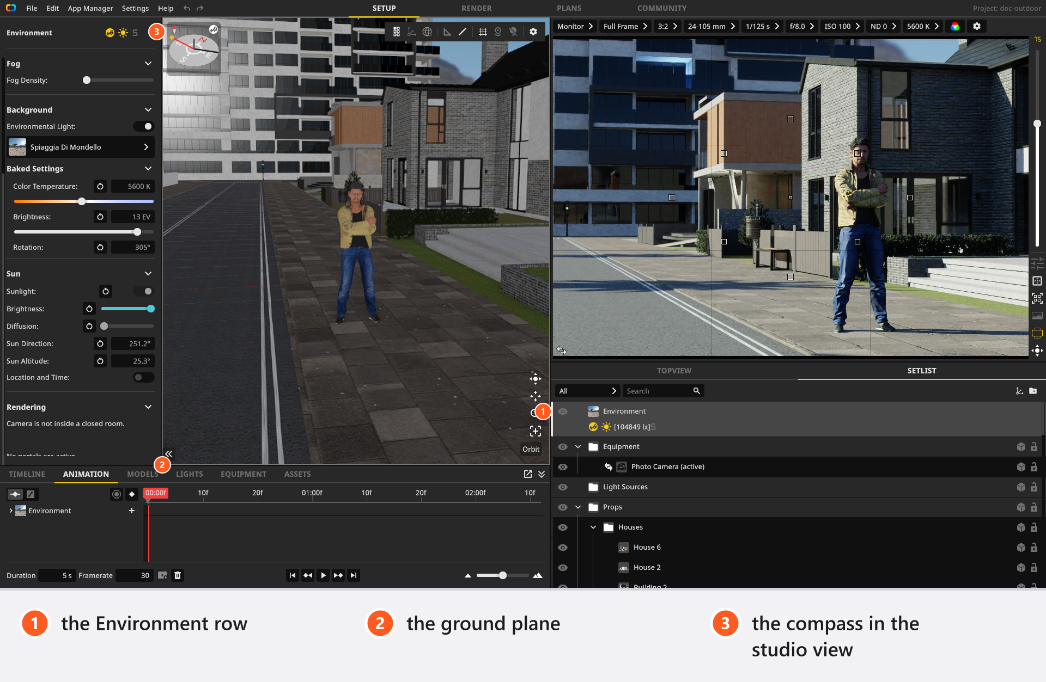Image resolution: width=1046 pixels, height=682 pixels.
Task: Open the RGB color wheel icon in the camera bar
Action: tap(955, 26)
